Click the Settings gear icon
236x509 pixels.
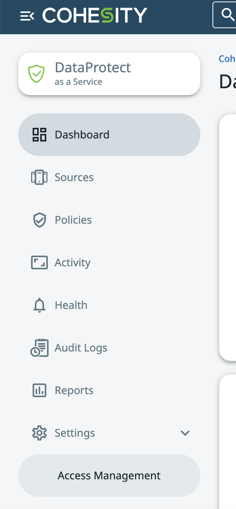tap(39, 433)
